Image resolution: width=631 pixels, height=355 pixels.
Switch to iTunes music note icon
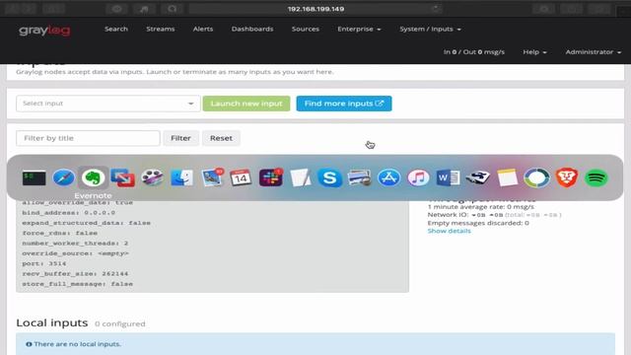click(418, 177)
